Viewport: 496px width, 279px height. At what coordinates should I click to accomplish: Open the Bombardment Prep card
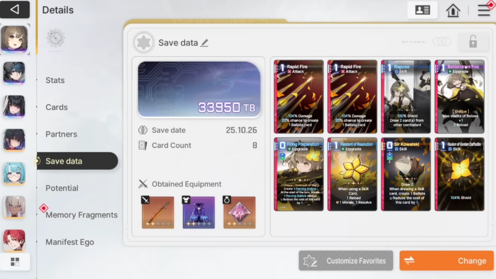pos(459,97)
